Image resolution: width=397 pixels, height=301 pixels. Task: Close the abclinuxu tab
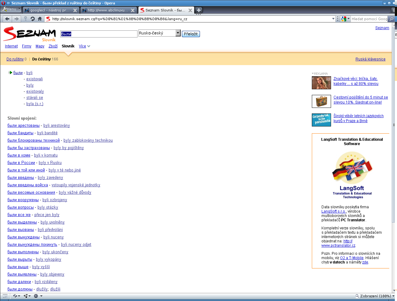[133, 10]
